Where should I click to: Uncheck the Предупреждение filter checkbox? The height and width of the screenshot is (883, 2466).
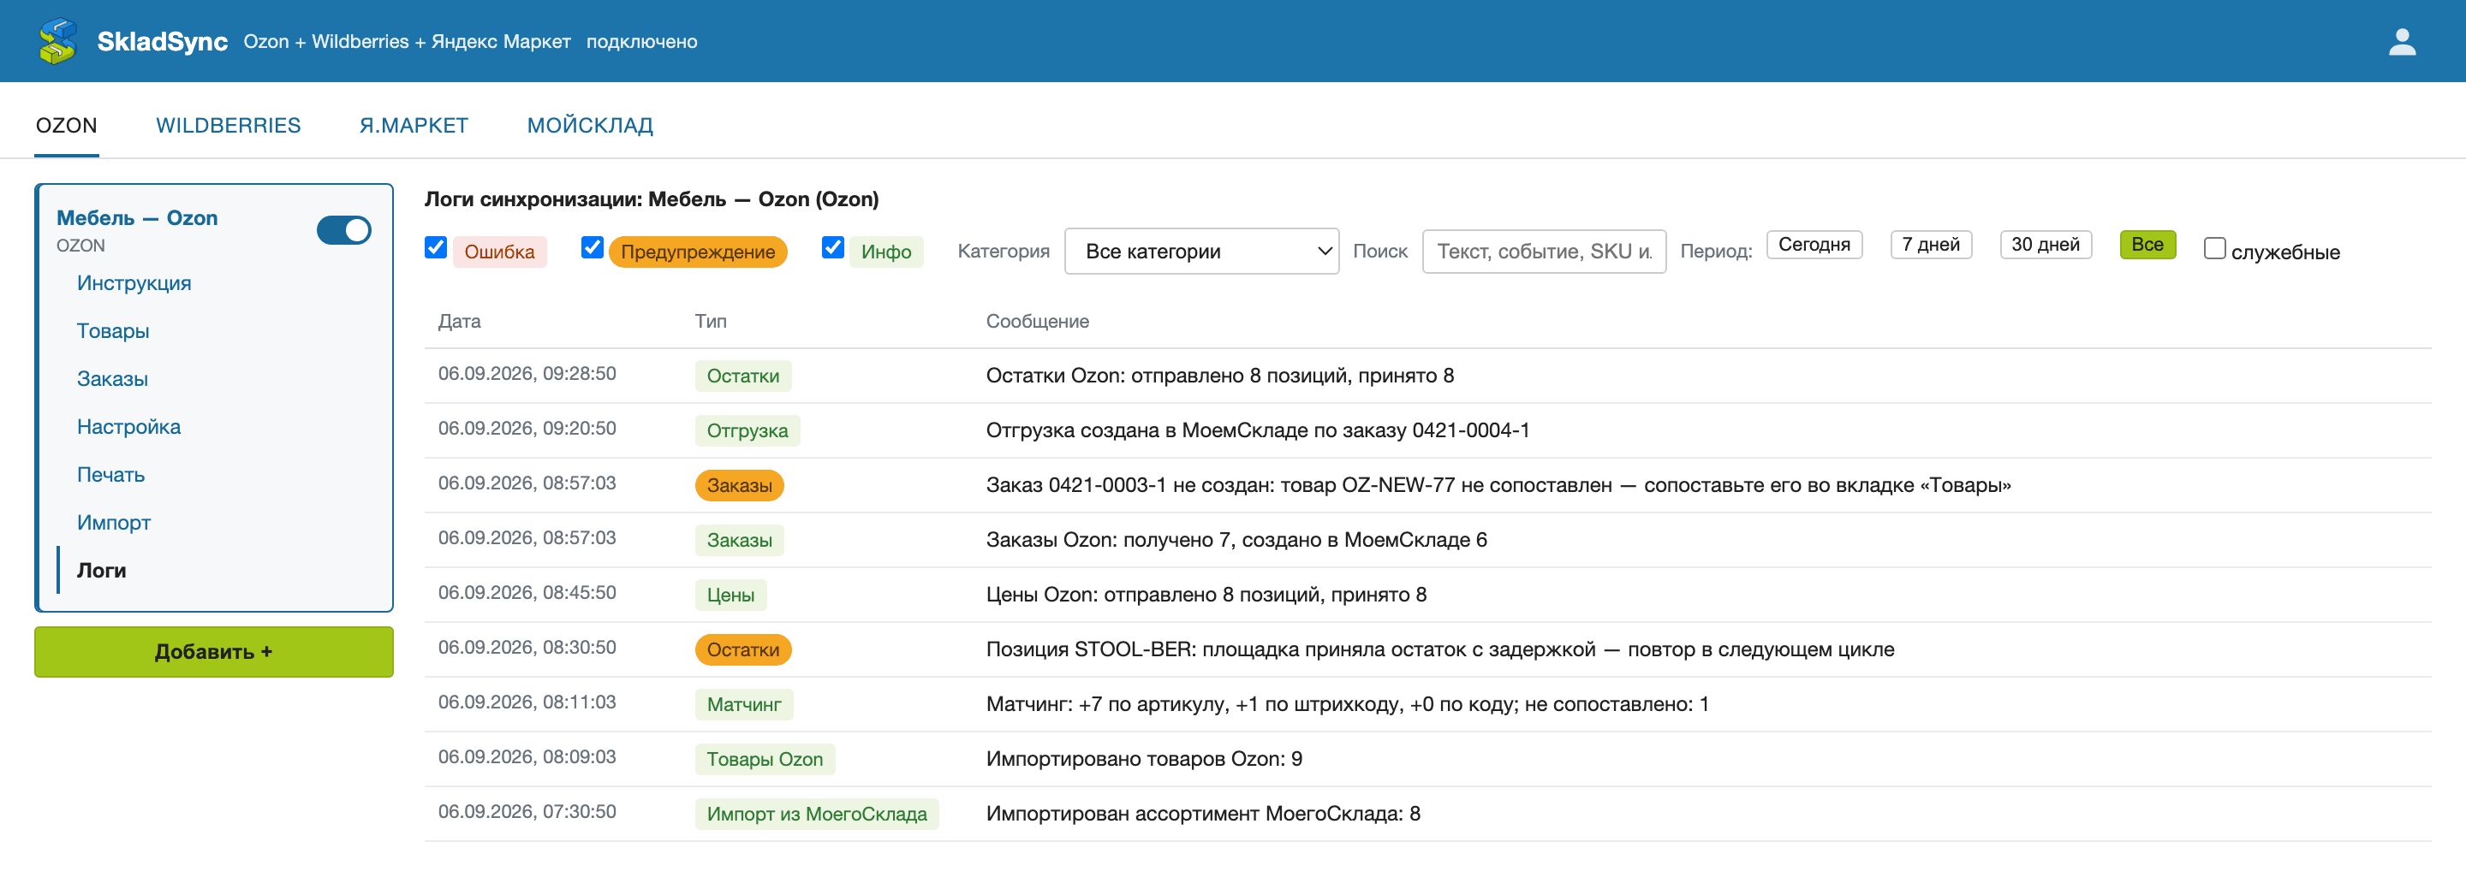pyautogui.click(x=593, y=248)
